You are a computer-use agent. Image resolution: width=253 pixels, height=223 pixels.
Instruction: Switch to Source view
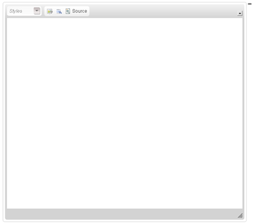[76, 11]
